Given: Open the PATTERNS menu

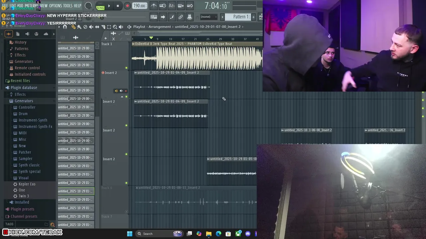Looking at the screenshot, I should pos(32,6).
